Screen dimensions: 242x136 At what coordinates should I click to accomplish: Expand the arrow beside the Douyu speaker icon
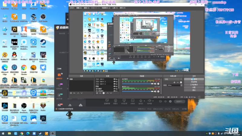pos(153,101)
